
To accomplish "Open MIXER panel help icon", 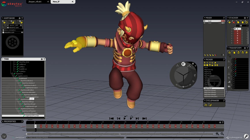I will point(224,18).
